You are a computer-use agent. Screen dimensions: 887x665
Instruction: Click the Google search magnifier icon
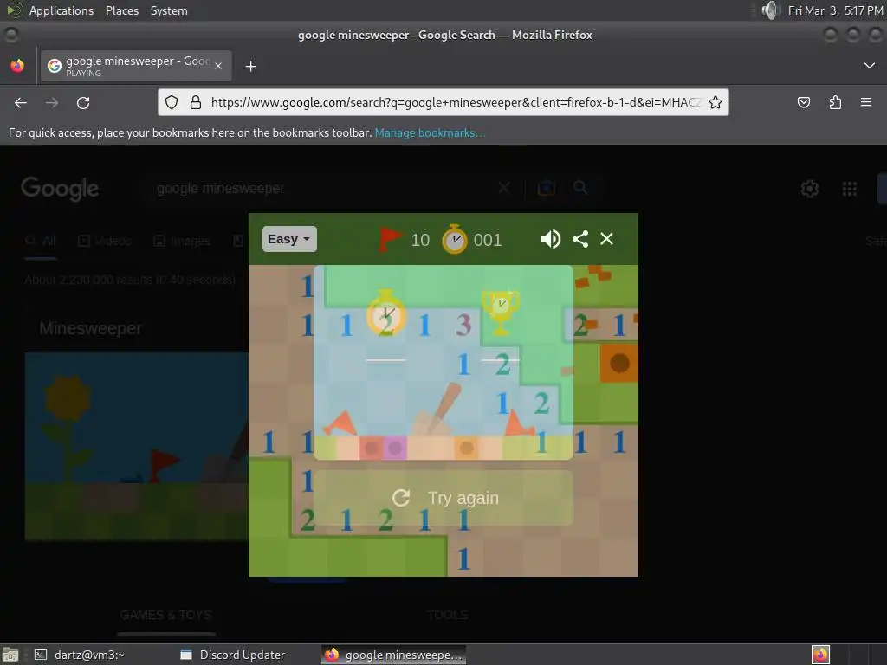(x=580, y=187)
